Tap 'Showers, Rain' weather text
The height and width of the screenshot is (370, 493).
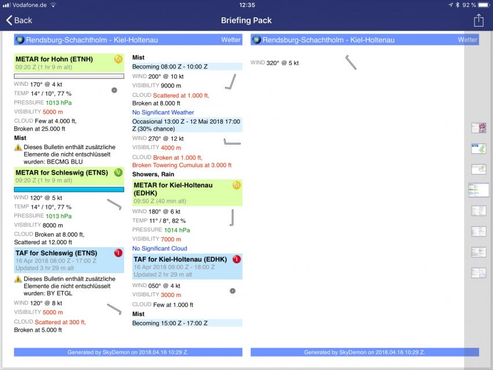tap(153, 175)
